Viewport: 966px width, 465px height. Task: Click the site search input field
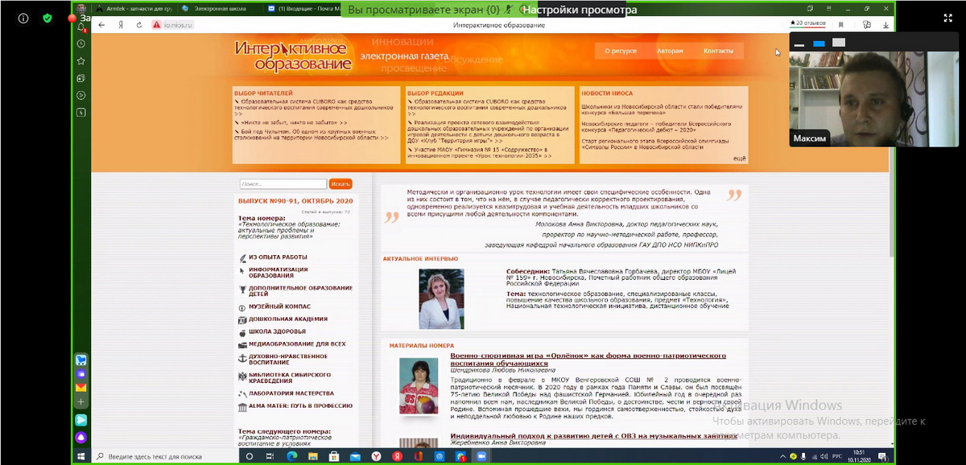(x=283, y=184)
